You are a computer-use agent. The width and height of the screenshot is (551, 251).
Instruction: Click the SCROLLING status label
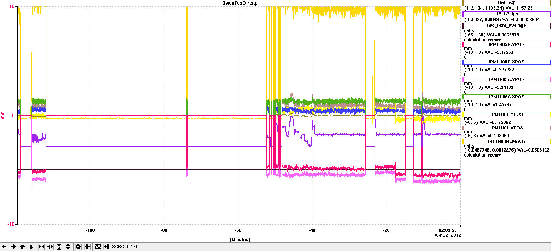pos(125,247)
